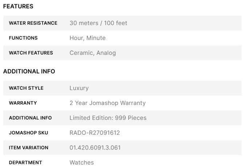Select the DEPARTMENT row label
This screenshot has width=243, height=166.
point(25,163)
